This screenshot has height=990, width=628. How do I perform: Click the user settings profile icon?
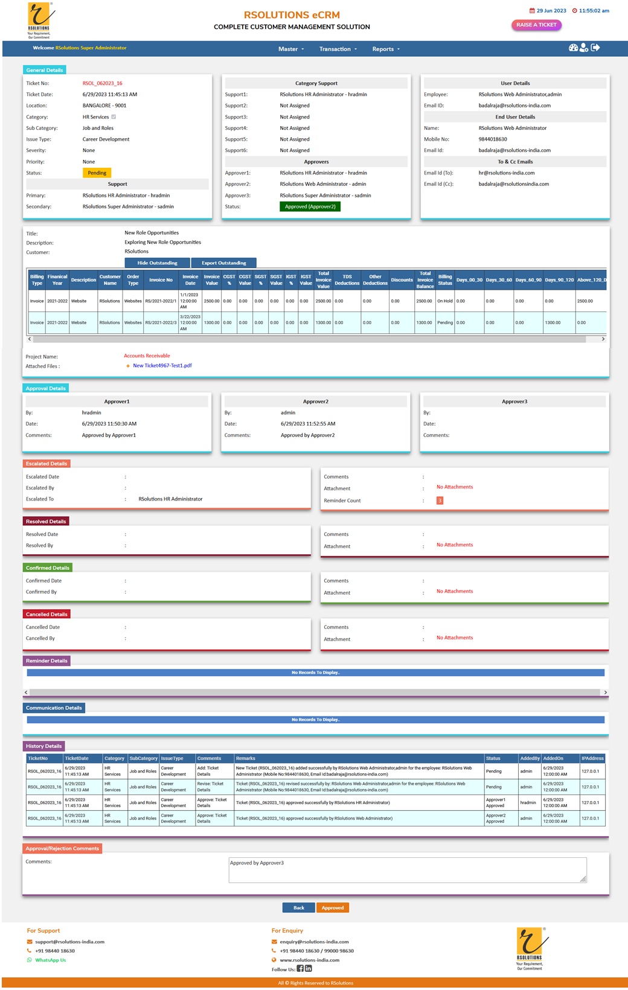584,48
